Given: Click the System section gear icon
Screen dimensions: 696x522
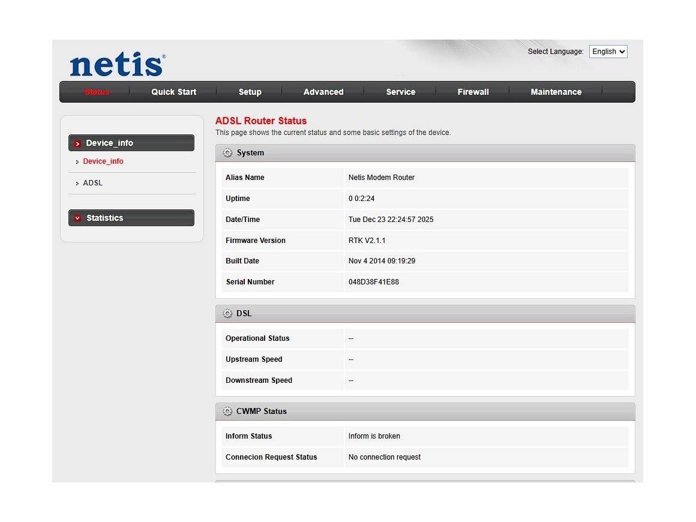Looking at the screenshot, I should point(227,153).
